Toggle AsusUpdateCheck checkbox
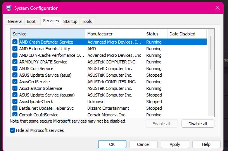Image resolution: width=228 pixels, height=151 pixels. coord(15,102)
